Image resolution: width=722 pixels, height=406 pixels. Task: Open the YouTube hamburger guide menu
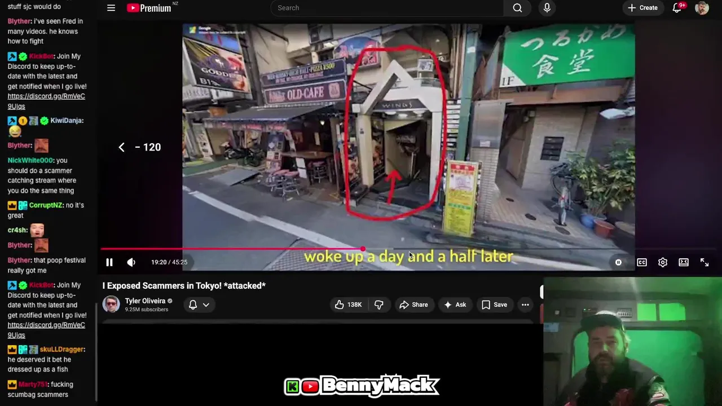(x=111, y=8)
